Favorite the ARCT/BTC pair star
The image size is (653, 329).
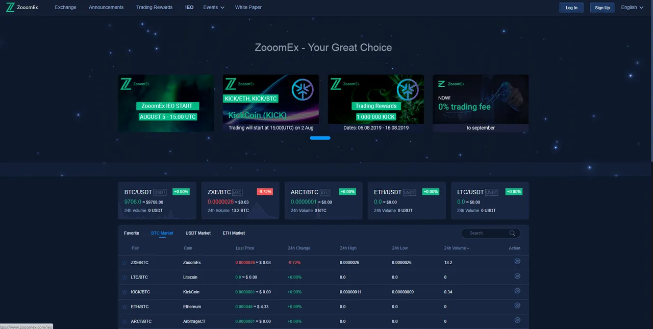124,322
